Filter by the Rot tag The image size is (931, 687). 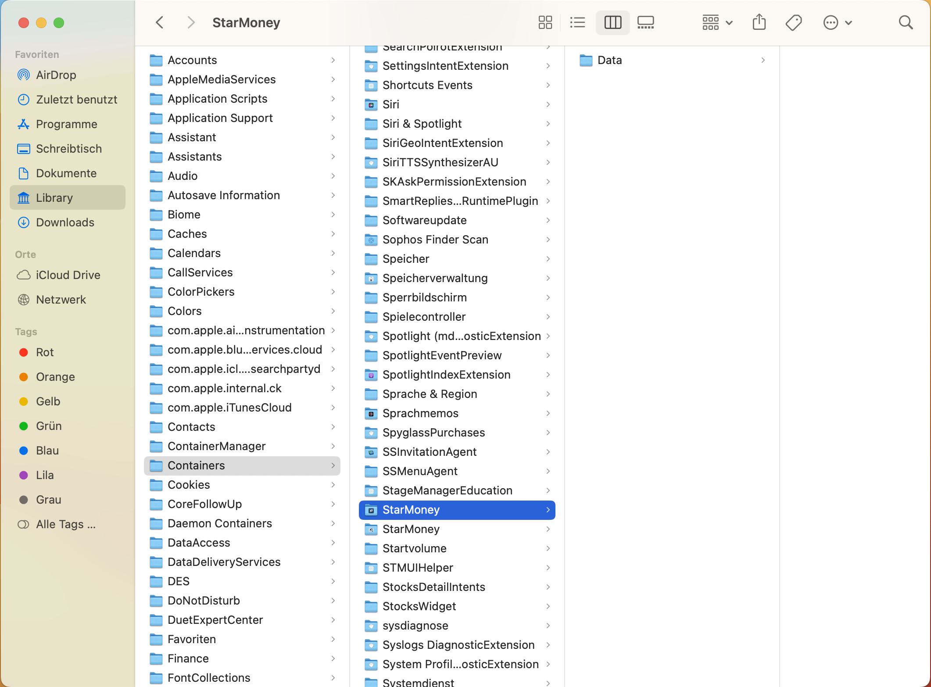click(68, 352)
